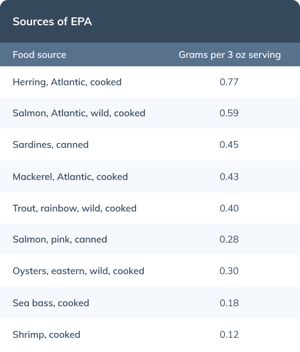Viewport: 300px width, 352px height.
Task: Select Salmon, Atlantic, wild, cooked entry
Action: click(x=79, y=113)
